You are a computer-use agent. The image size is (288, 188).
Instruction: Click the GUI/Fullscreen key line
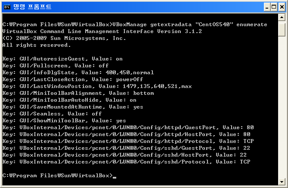(x=55, y=66)
